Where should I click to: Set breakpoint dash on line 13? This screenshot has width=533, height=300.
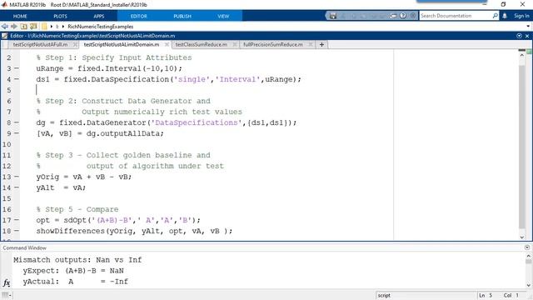[x=17, y=177]
